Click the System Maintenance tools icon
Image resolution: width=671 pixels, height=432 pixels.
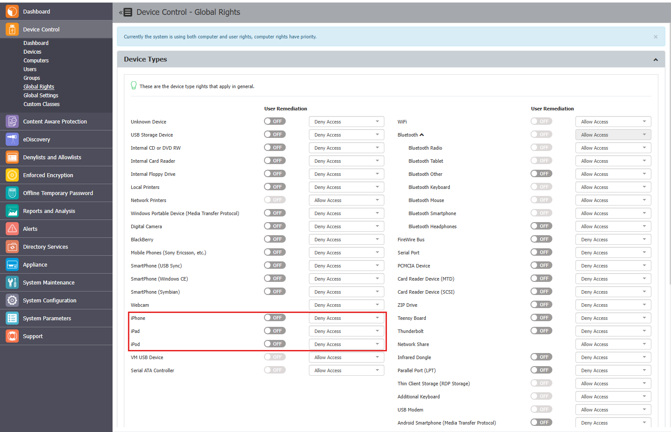click(12, 282)
